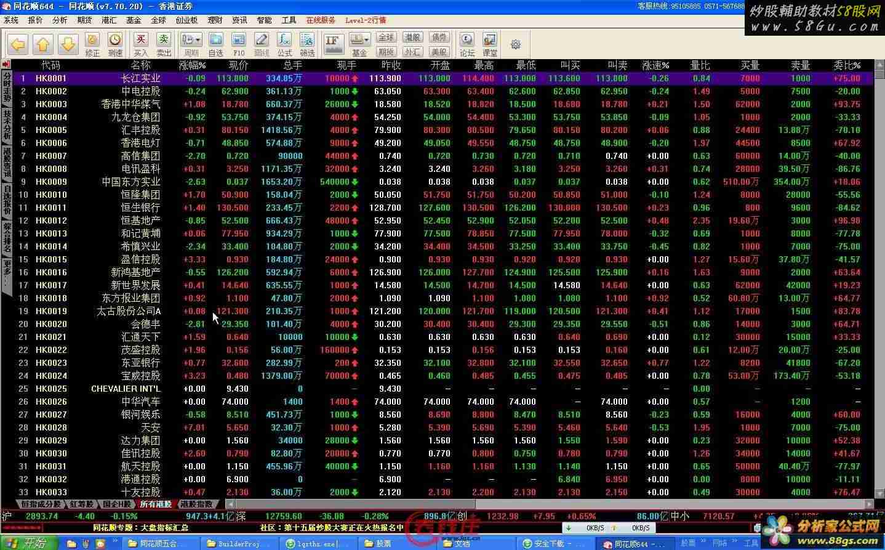Click the vertical scrollbar up arrow
Image resolution: width=885 pixels, height=550 pixels.
[x=879, y=64]
